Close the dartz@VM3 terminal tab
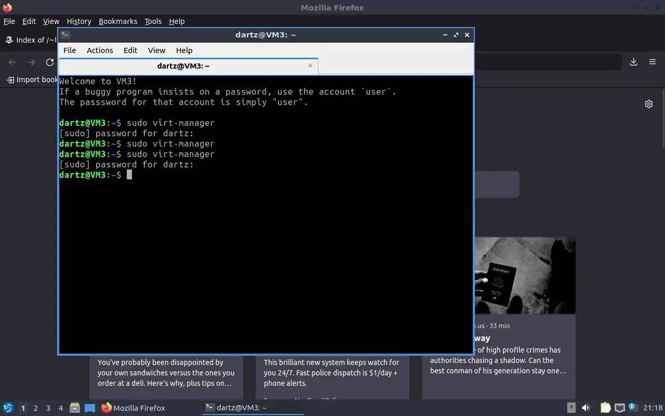Viewport: 665px width, 416px height. coord(310,66)
